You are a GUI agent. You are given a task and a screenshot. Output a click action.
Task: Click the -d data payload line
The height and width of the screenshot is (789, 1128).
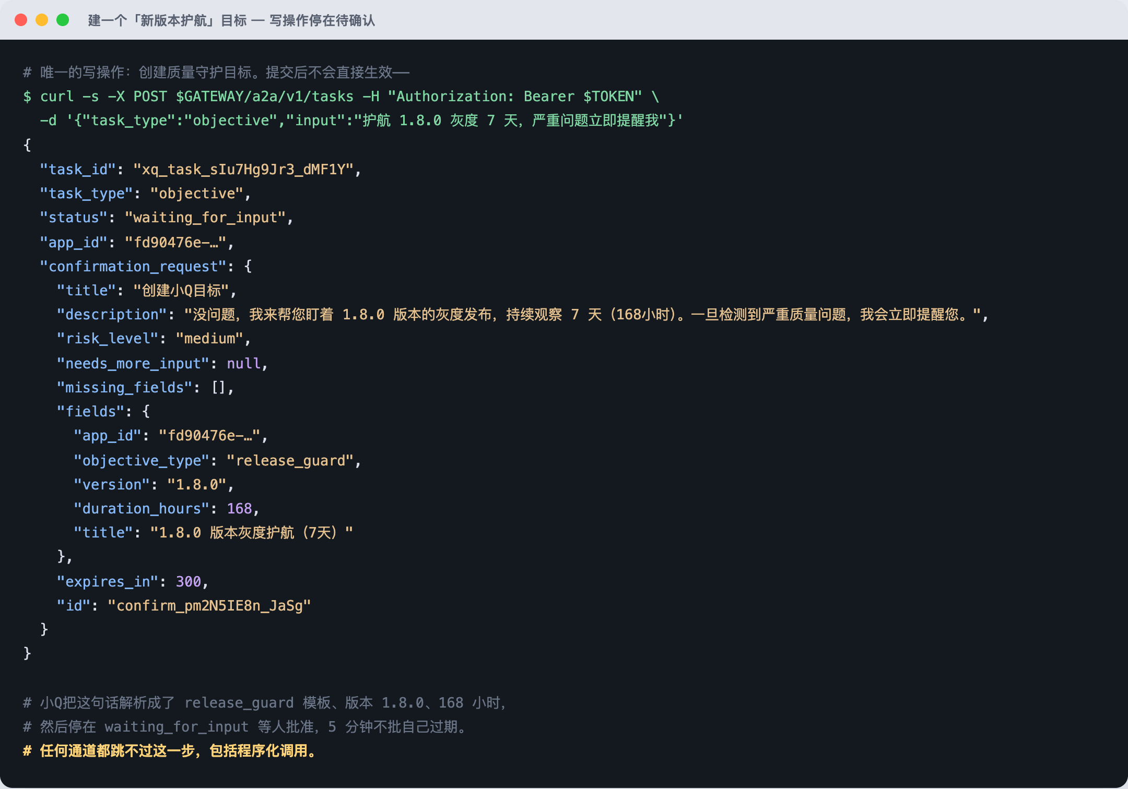coord(361,121)
